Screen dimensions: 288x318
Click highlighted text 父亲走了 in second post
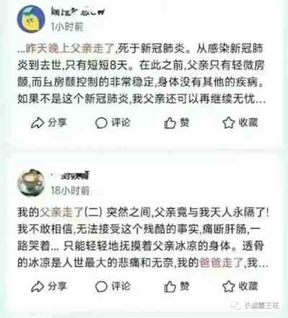tap(61, 213)
